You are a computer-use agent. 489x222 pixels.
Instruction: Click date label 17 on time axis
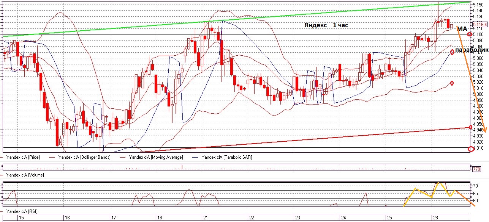pos(113,218)
